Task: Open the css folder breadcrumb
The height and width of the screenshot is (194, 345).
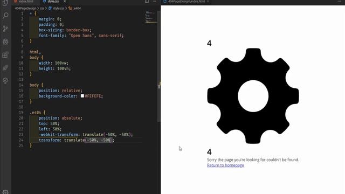Action: point(42,9)
